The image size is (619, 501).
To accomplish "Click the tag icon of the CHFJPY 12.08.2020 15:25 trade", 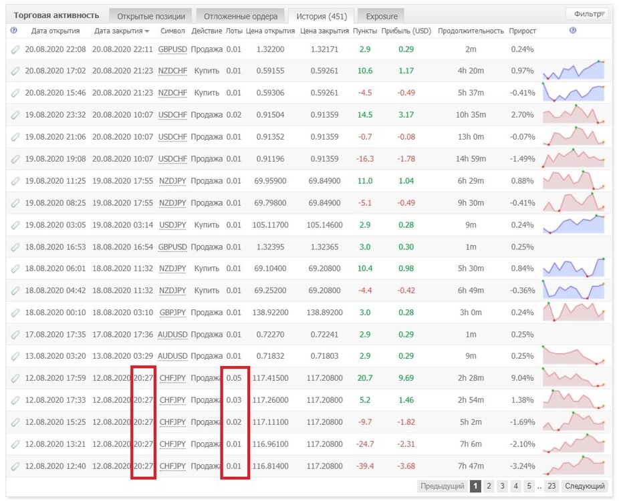I will pos(15,422).
